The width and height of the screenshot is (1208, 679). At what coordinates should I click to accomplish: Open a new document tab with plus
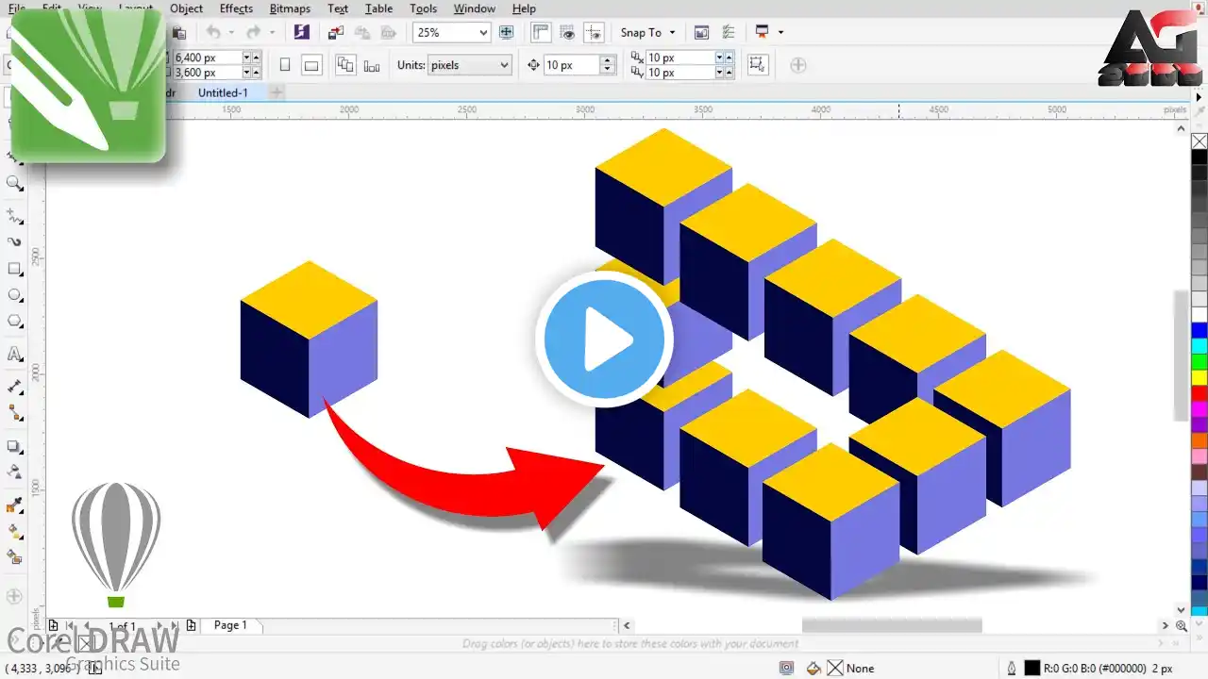[276, 92]
